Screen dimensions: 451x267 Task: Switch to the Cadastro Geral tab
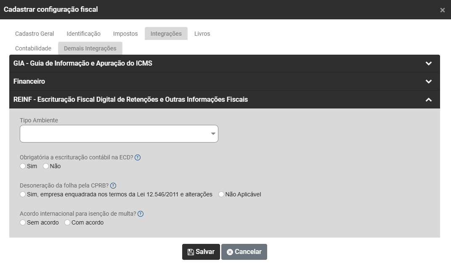click(34, 34)
